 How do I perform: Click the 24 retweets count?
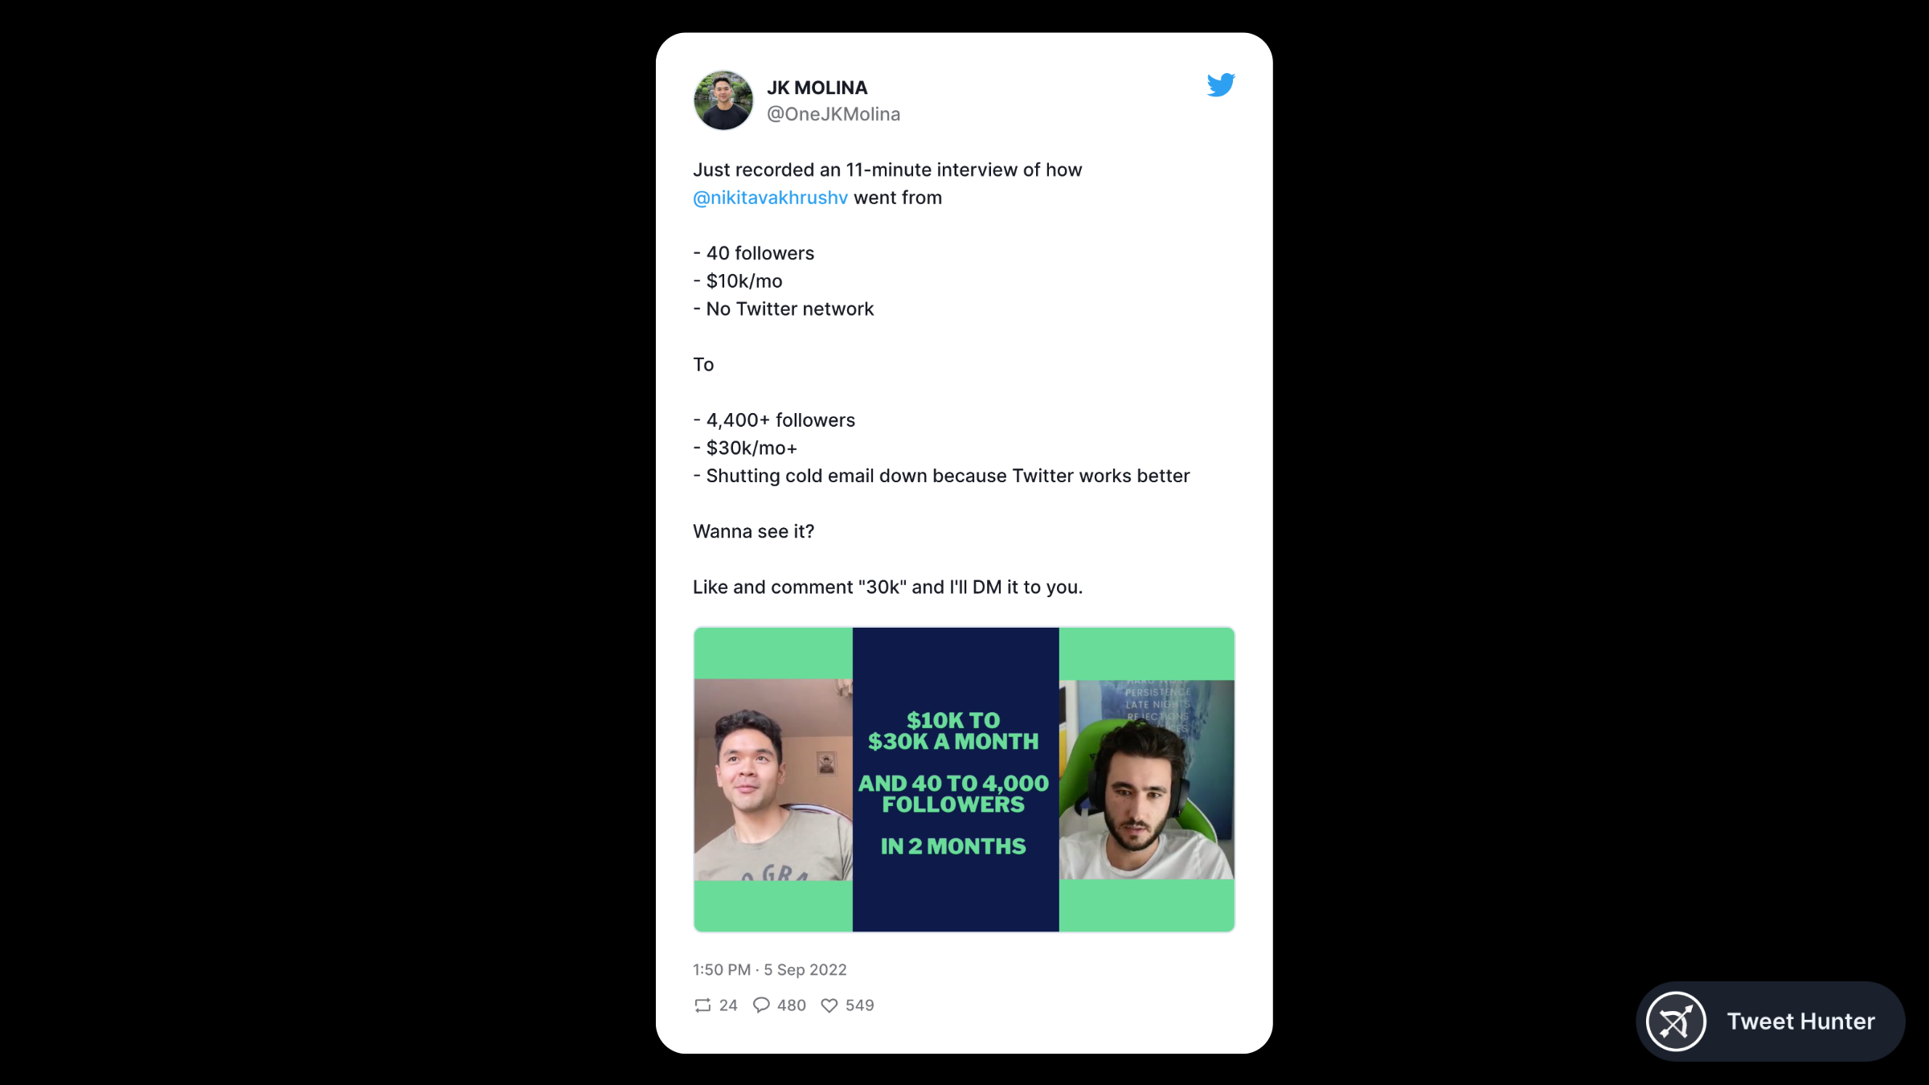[x=728, y=1005]
